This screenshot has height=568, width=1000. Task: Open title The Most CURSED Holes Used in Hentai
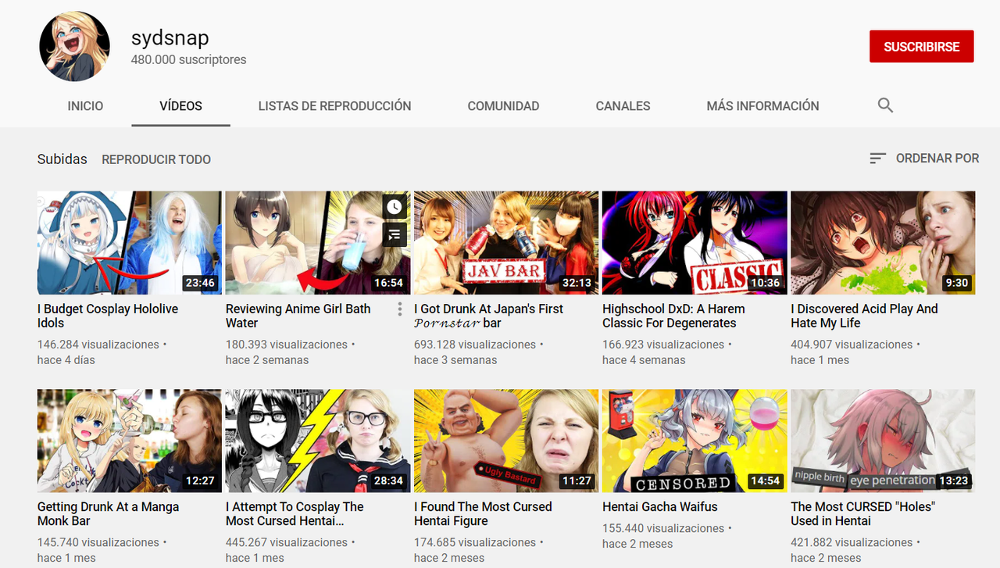(x=862, y=513)
